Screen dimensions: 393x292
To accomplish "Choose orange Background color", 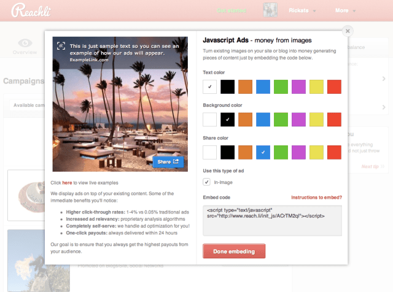I will point(246,120).
